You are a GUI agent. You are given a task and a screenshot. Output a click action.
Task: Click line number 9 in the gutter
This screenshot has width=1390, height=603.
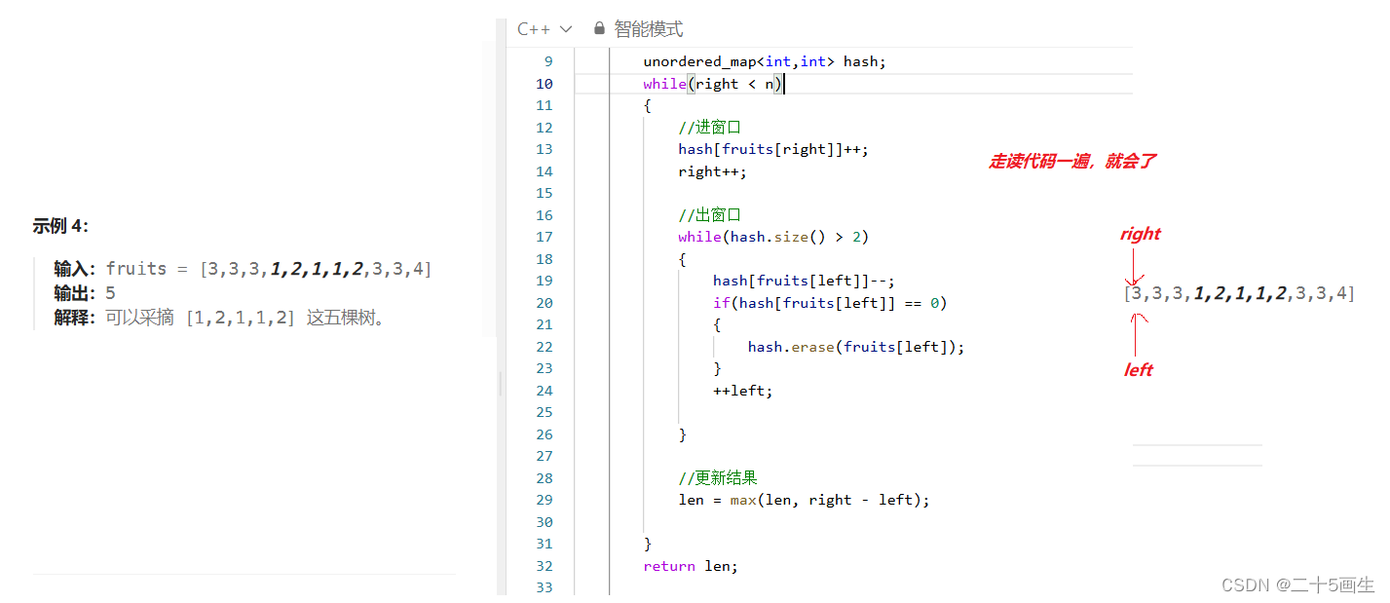[x=548, y=61]
